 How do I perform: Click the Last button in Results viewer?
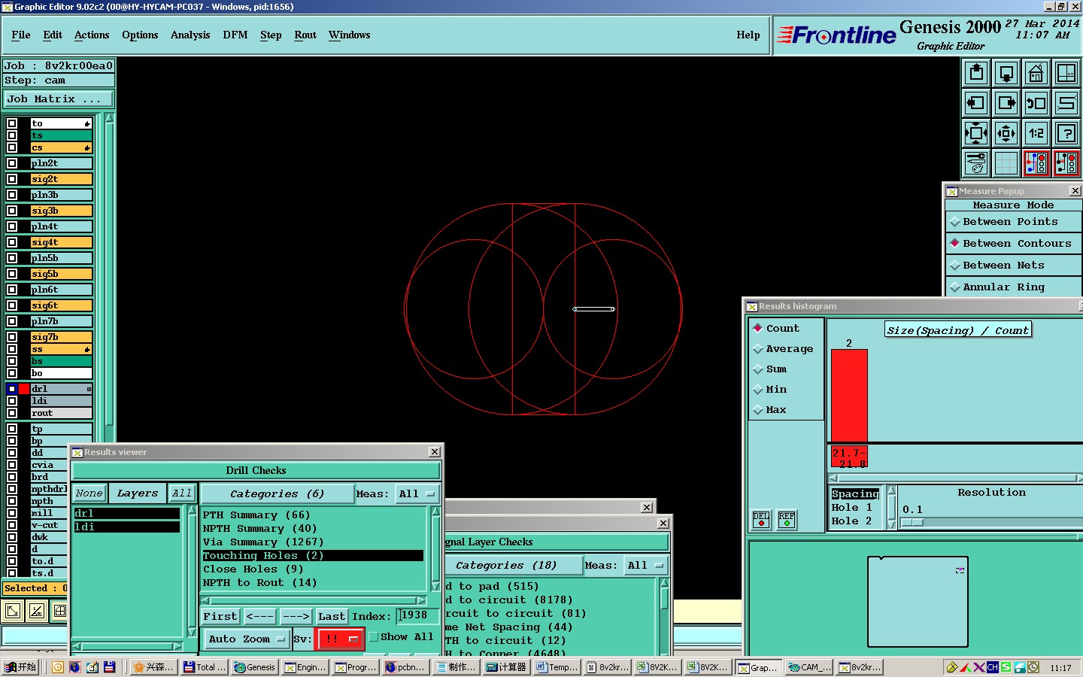tap(331, 617)
